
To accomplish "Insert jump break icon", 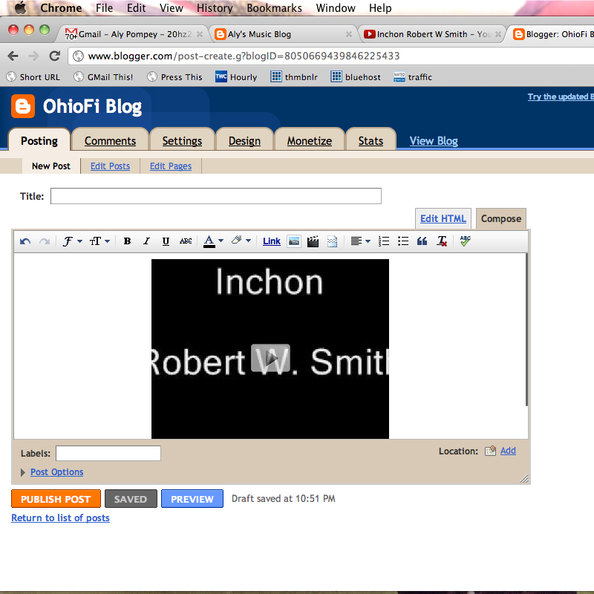I will point(332,241).
